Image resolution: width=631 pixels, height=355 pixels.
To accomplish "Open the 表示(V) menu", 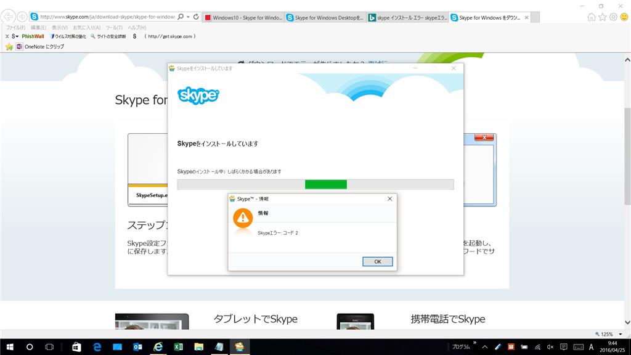I will [60, 27].
